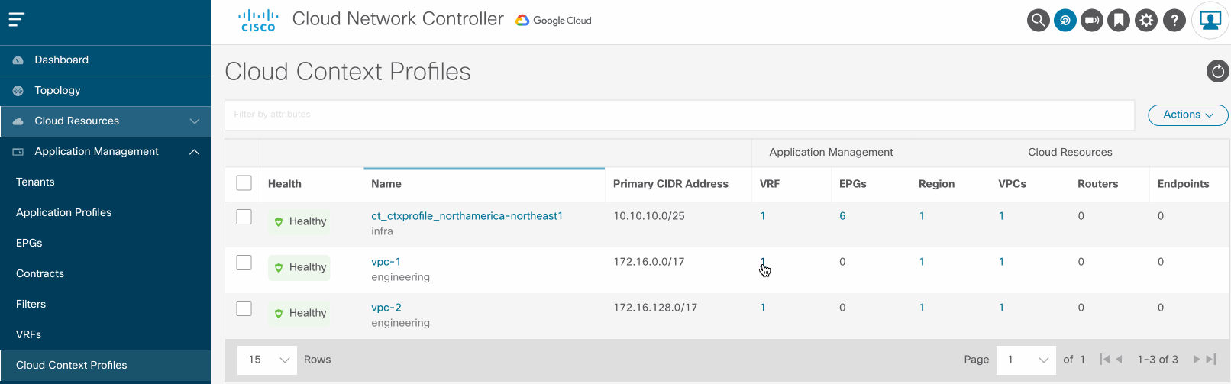Refresh the Cloud Context Profiles list
This screenshot has height=384, width=1231.
click(1217, 72)
